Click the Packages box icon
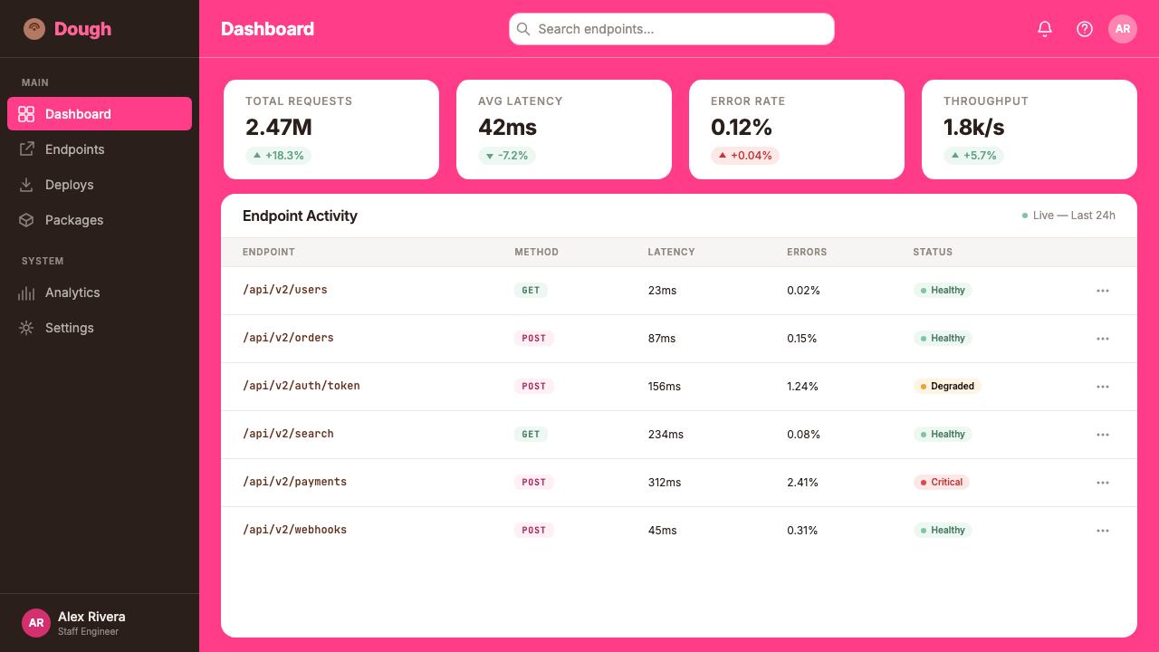1159x652 pixels. click(26, 220)
